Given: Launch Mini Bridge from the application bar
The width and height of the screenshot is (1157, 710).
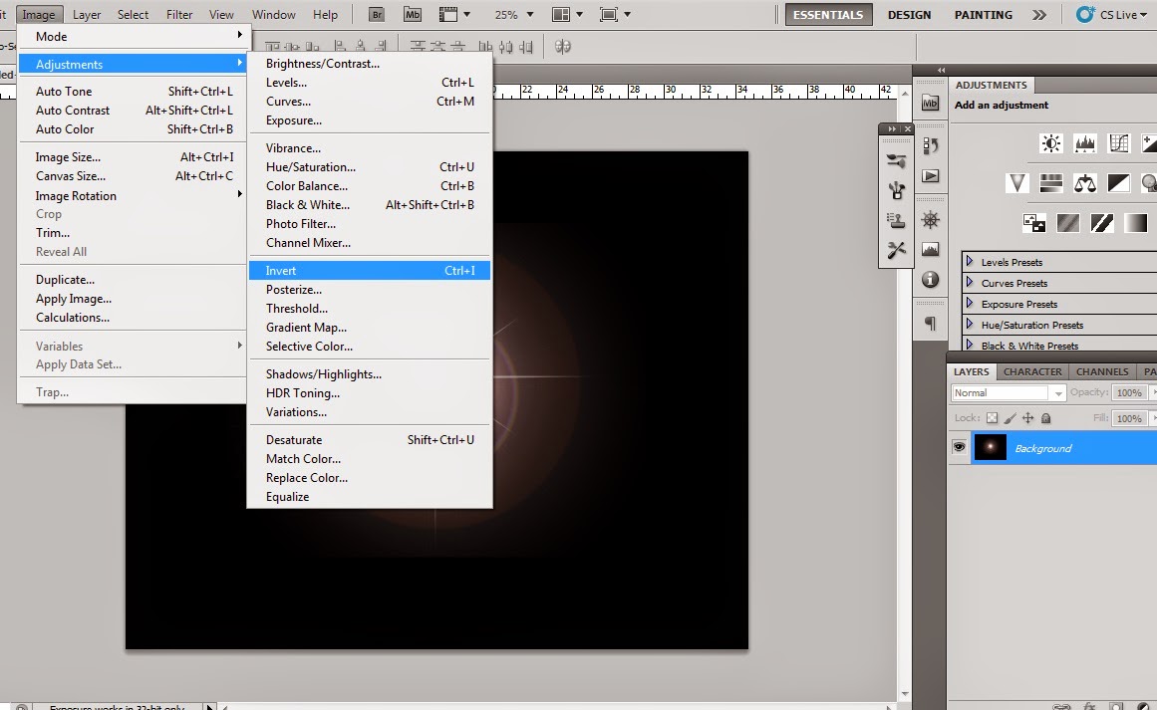Looking at the screenshot, I should coord(413,15).
